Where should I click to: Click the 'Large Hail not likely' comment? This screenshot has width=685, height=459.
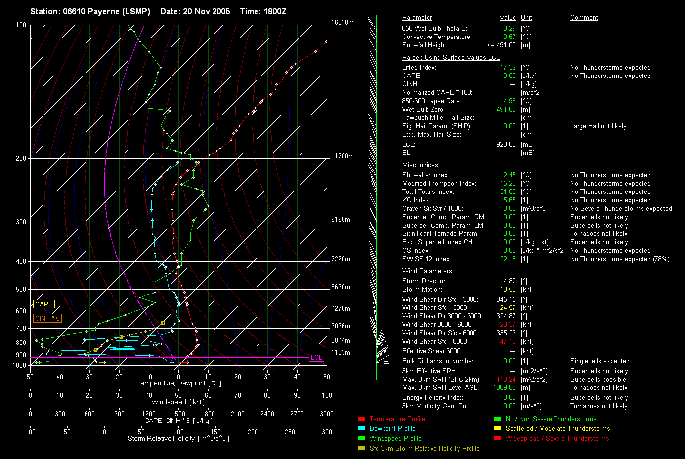pos(598,126)
